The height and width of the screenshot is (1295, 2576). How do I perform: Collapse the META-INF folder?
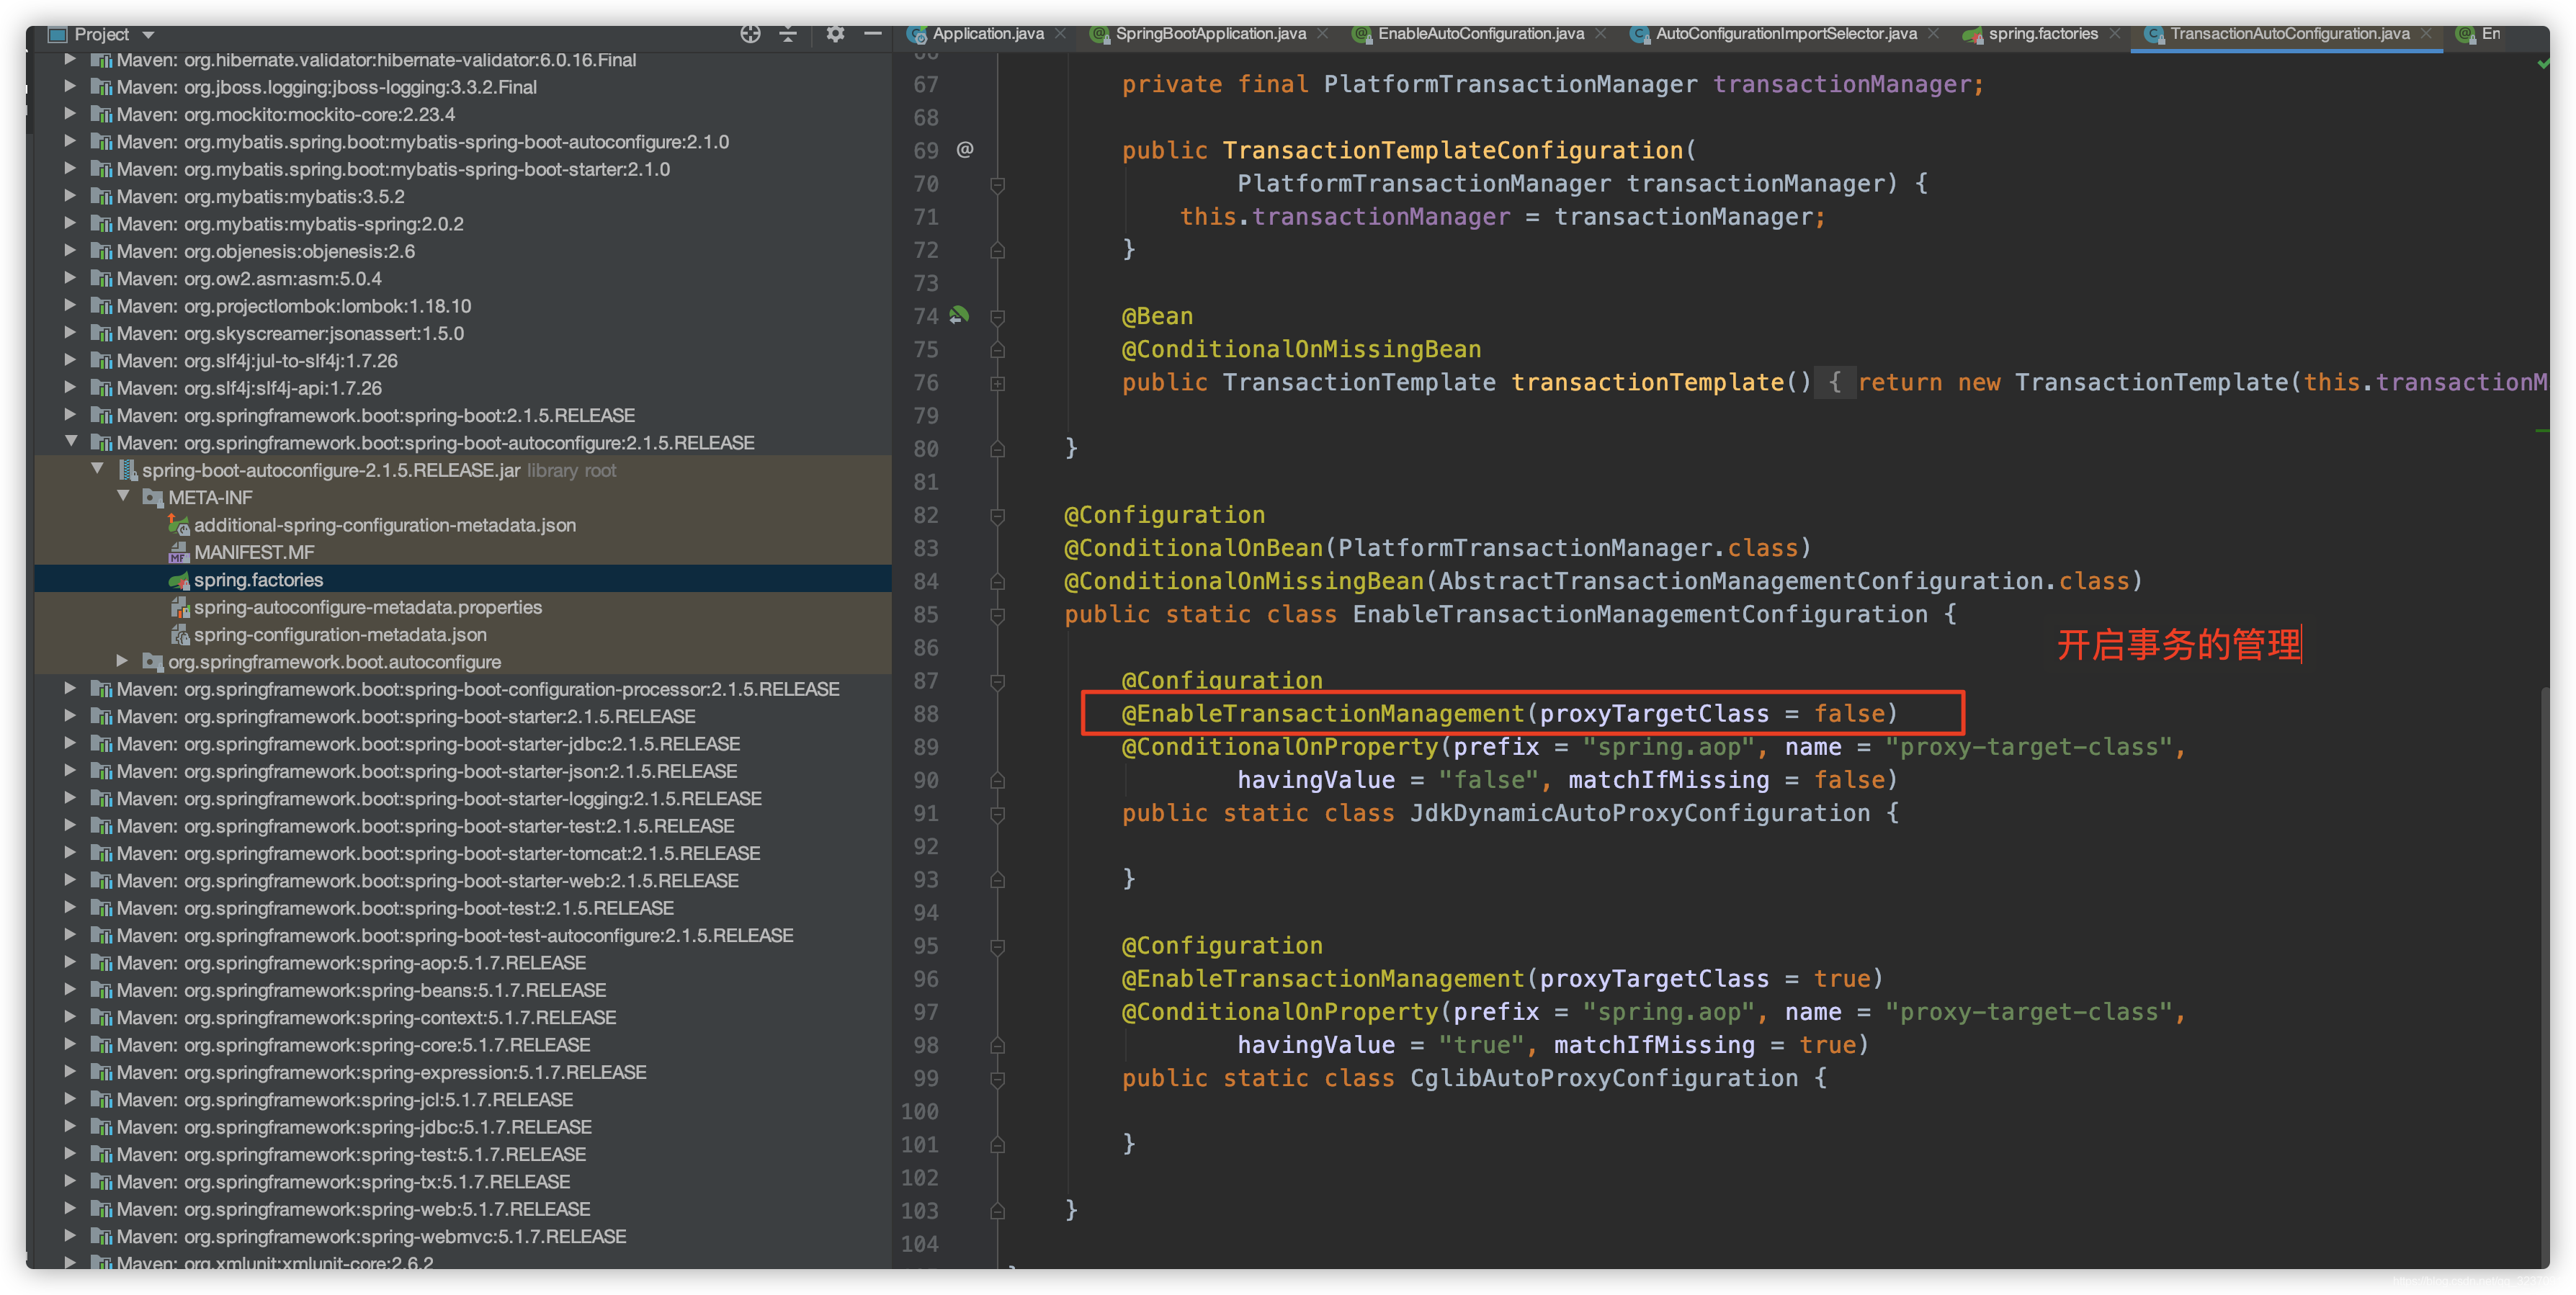pos(123,497)
